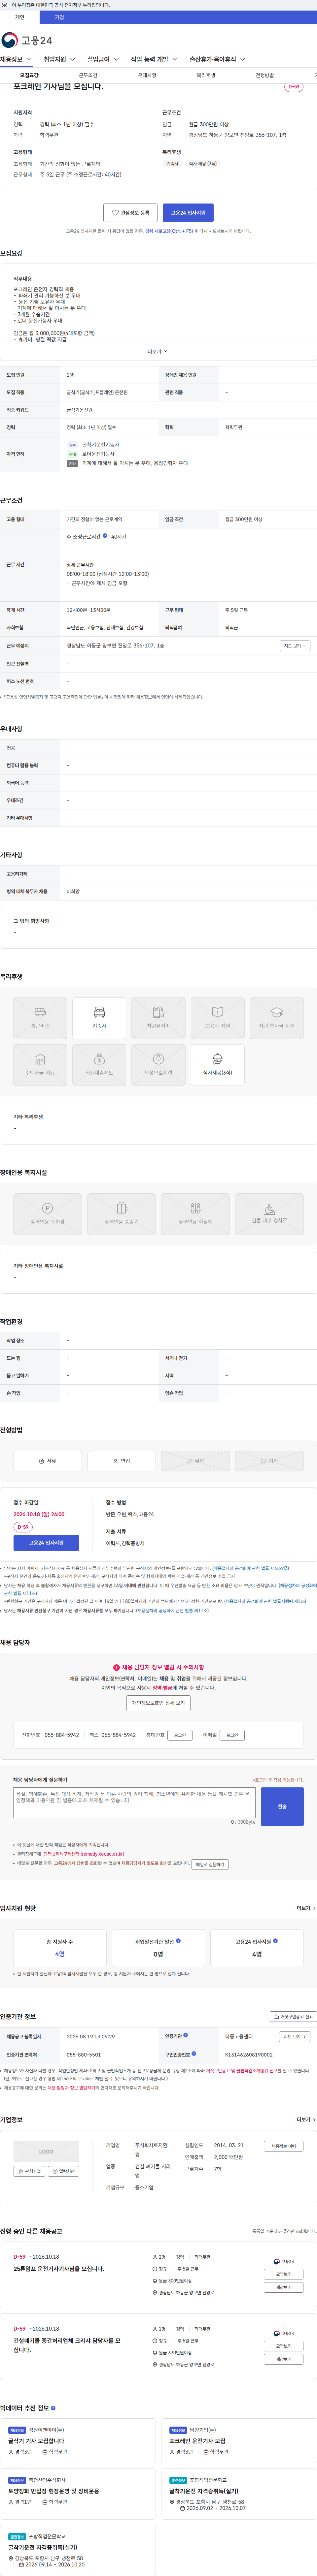Click the 통근버스 welfare icon
This screenshot has height=2576, width=317.
[40, 1018]
